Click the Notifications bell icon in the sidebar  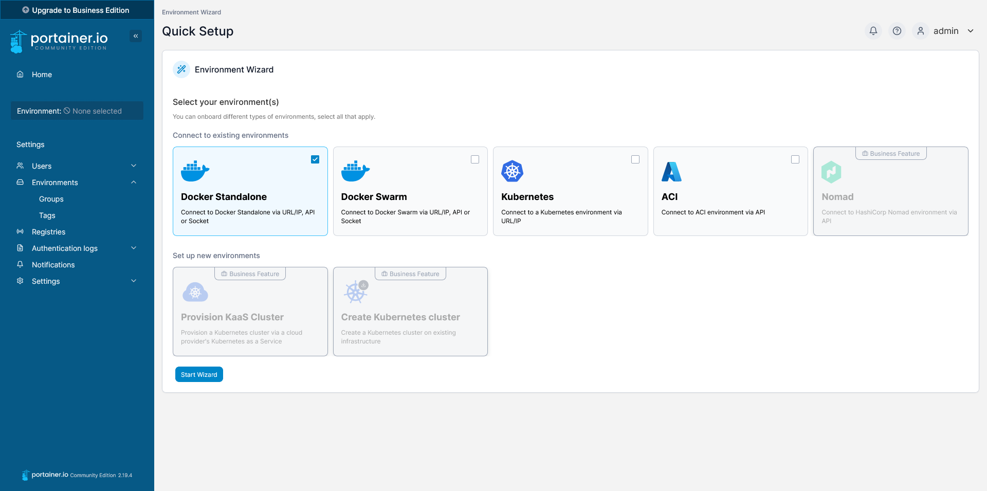[x=20, y=264]
